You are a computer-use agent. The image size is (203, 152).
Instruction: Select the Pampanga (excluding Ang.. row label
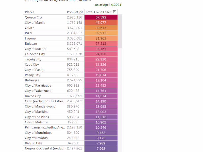(45, 127)
